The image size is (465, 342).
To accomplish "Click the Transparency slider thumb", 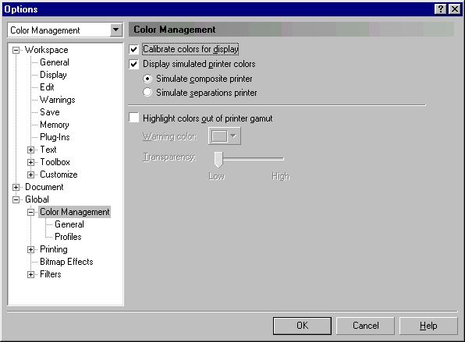I will click(218, 160).
